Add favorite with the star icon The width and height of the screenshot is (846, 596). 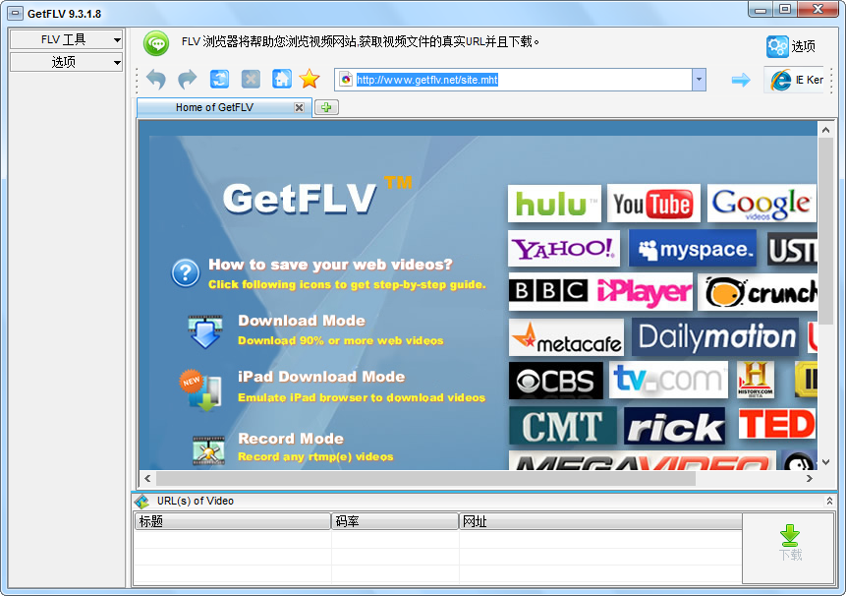tap(310, 79)
